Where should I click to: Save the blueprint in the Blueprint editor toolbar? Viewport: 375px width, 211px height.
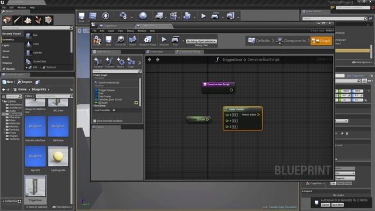[108, 40]
